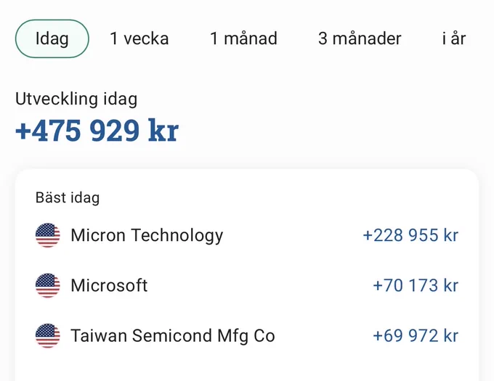Open the Micron Technology holding
The image size is (494, 381).
click(147, 235)
